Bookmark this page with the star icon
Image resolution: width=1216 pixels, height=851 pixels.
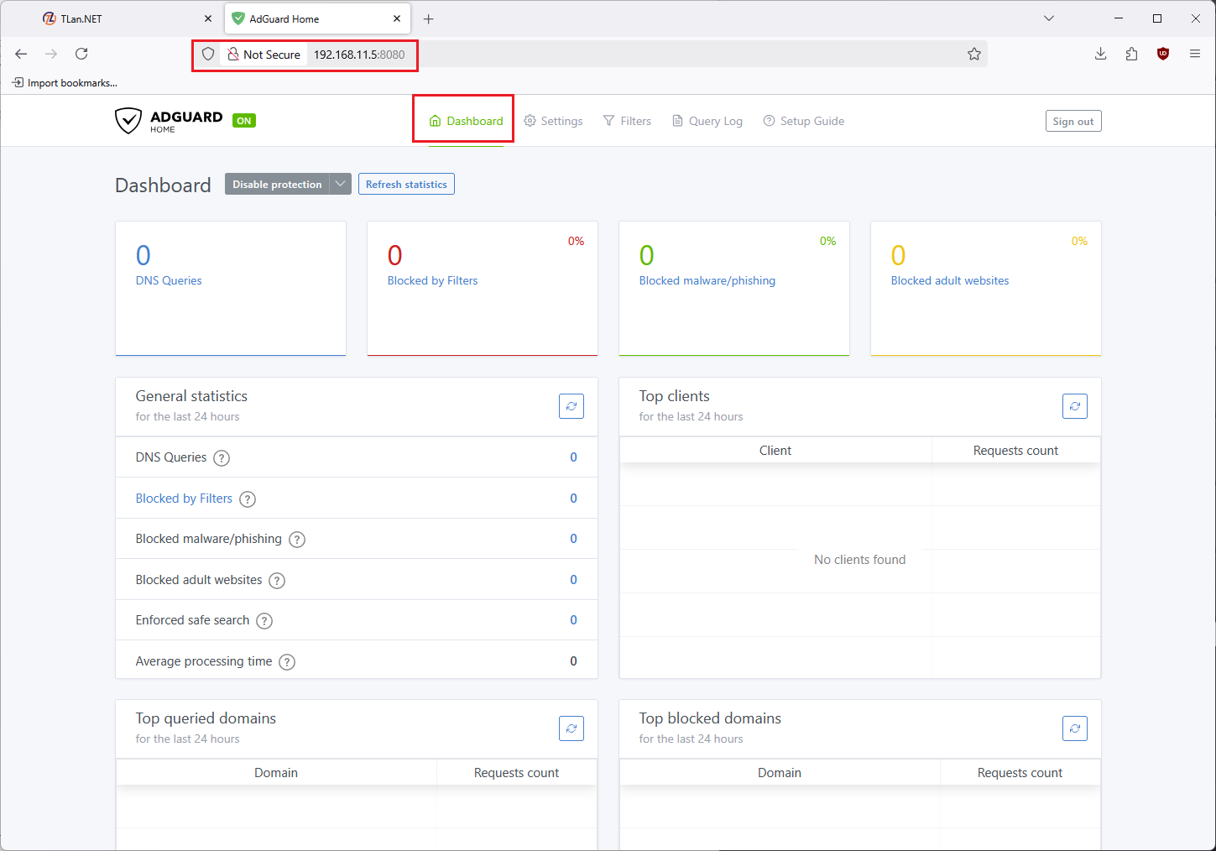point(974,54)
